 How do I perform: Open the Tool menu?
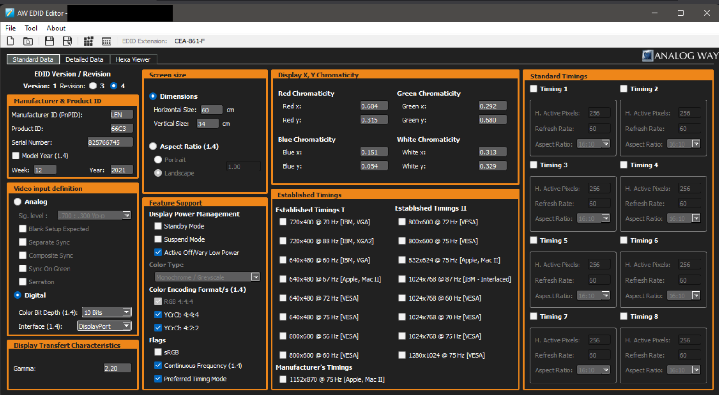31,28
